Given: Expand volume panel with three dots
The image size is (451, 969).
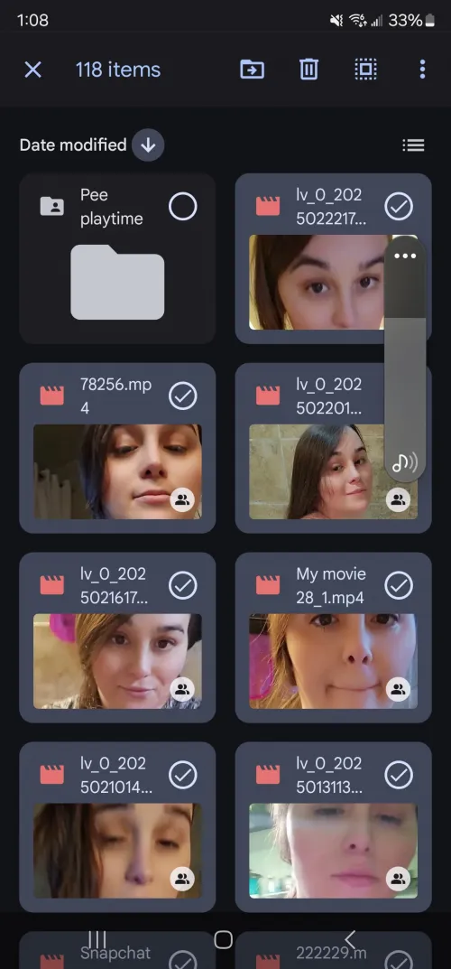Looking at the screenshot, I should click(x=405, y=256).
